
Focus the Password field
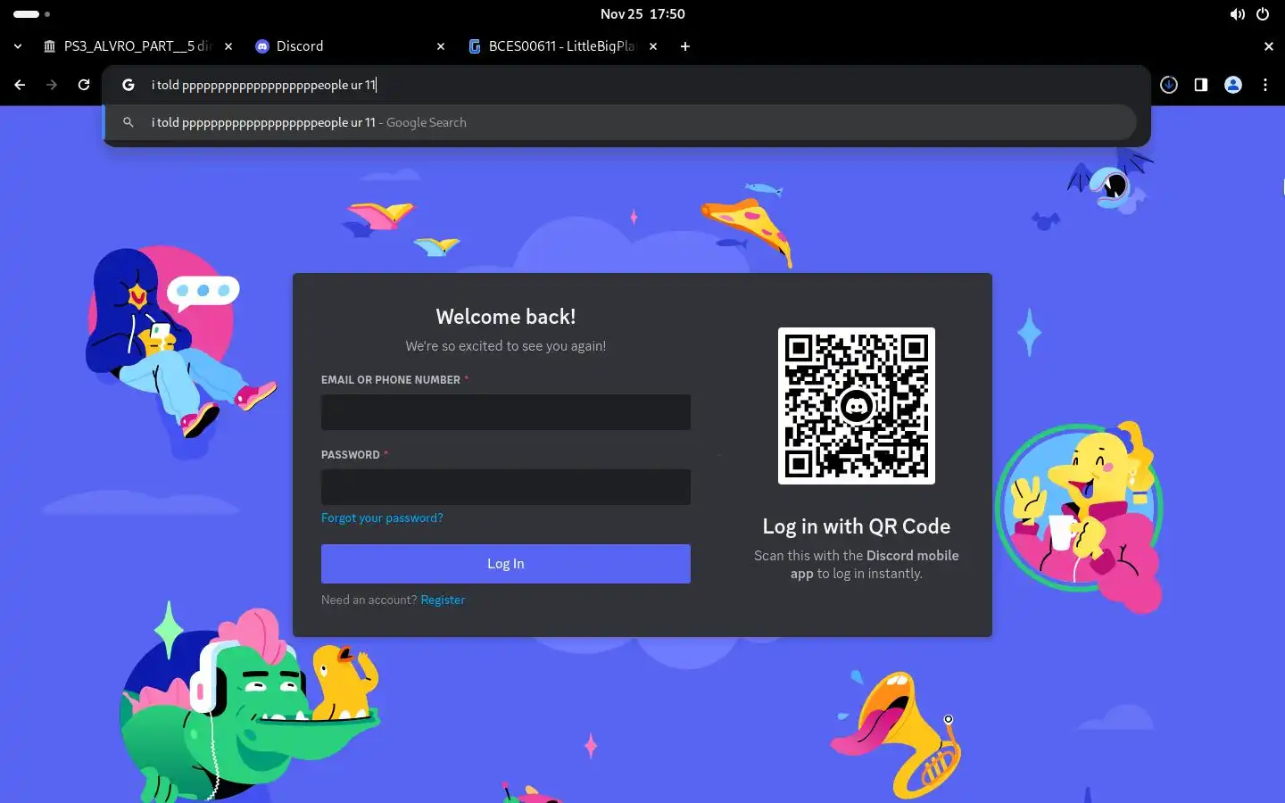(x=506, y=487)
